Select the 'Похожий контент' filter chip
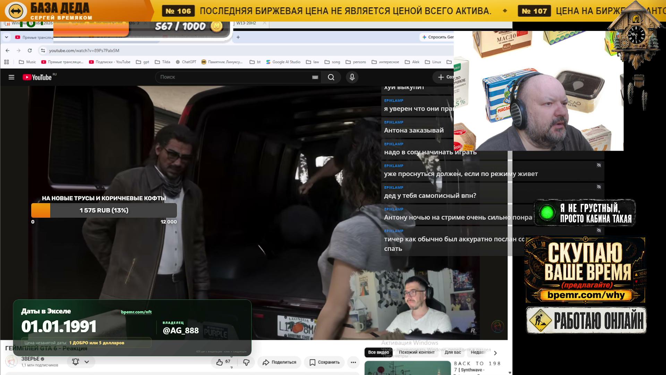The width and height of the screenshot is (666, 375). pyautogui.click(x=417, y=352)
